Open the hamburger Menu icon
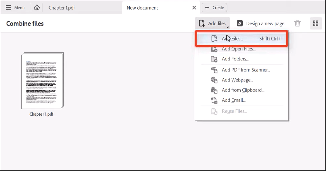The image size is (326, 171). [9, 8]
